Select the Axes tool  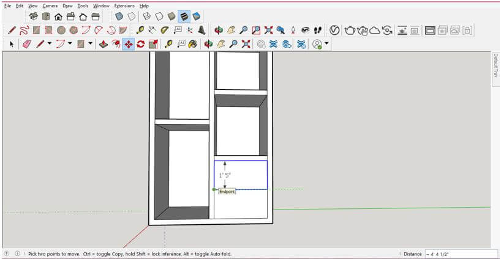(x=189, y=31)
